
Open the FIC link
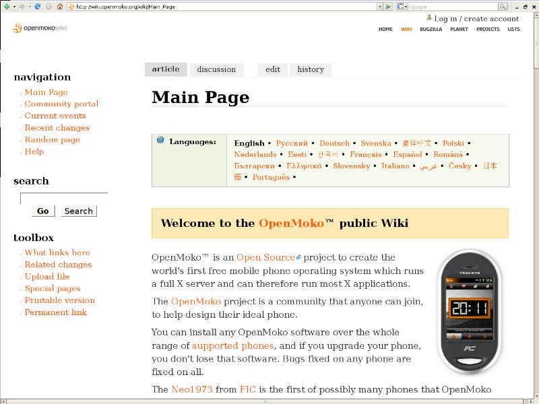[x=247, y=389]
